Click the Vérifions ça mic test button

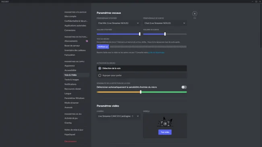(x=103, y=47)
